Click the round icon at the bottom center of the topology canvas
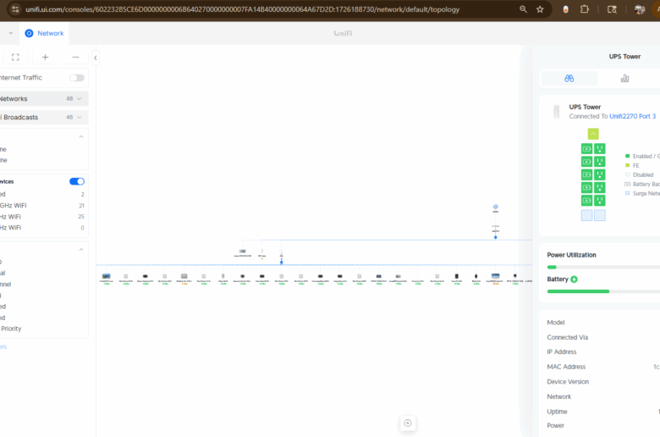This screenshot has height=437, width=660. [408, 423]
